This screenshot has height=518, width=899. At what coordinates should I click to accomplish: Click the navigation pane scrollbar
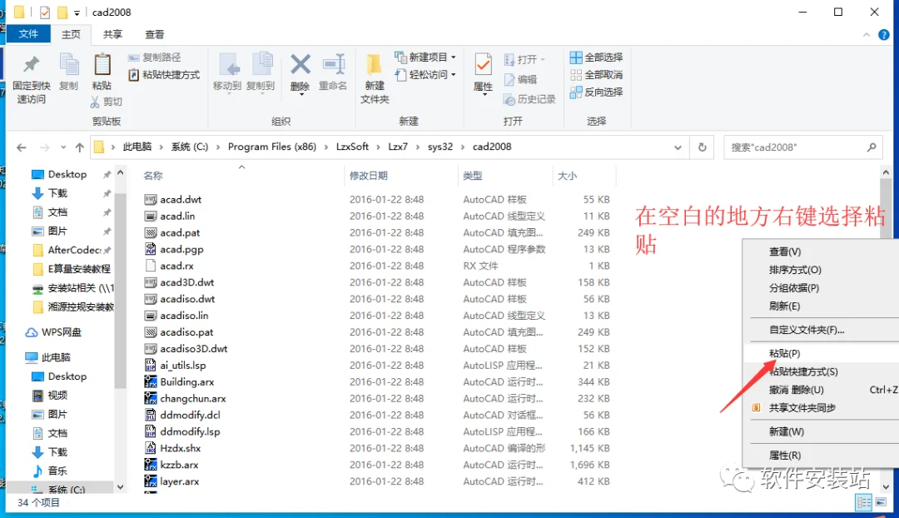pos(120,291)
